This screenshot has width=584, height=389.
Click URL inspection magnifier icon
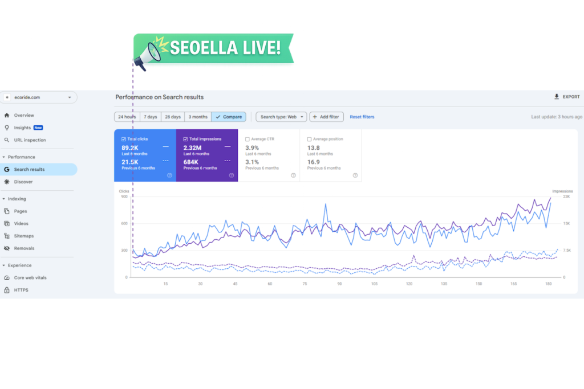coord(7,140)
